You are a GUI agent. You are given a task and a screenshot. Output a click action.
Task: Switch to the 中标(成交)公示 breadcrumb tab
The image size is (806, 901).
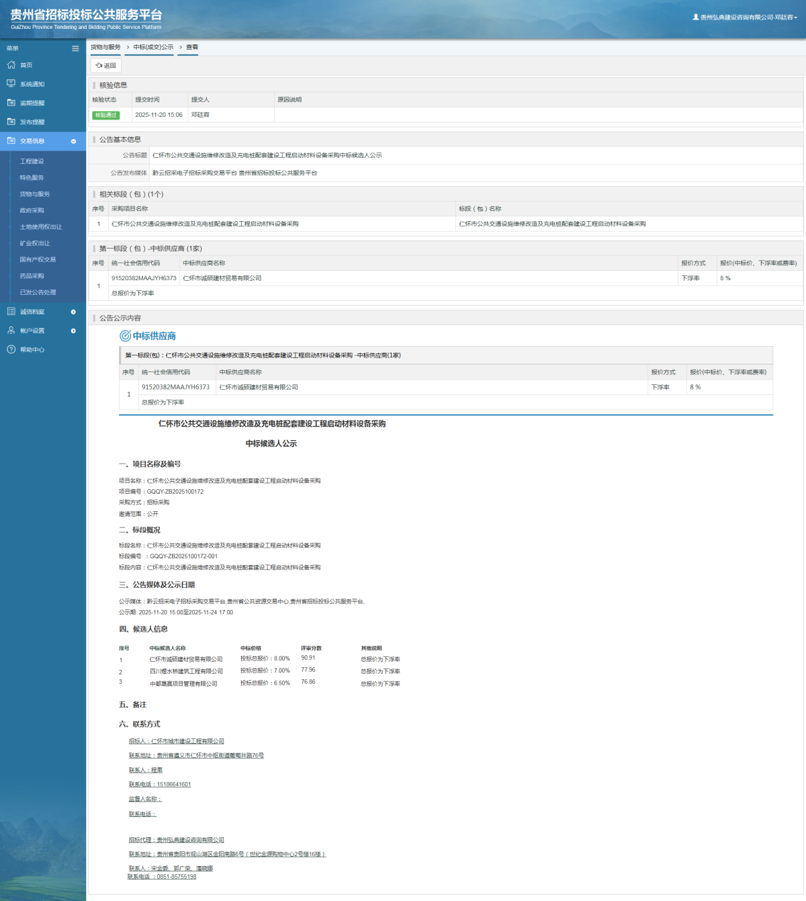click(153, 47)
